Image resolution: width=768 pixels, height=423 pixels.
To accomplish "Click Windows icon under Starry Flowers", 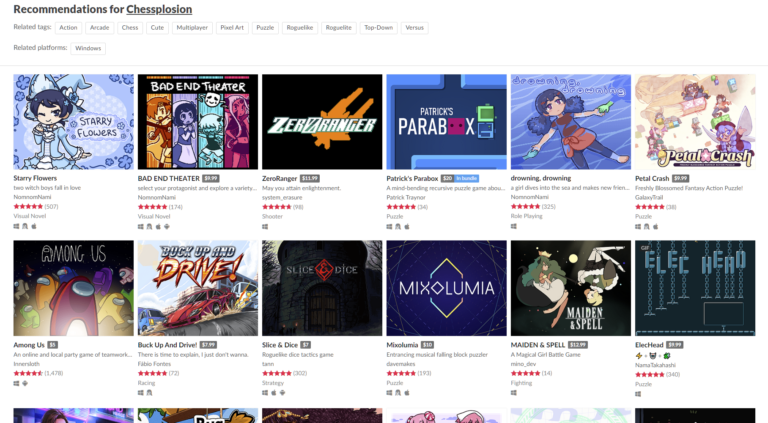I will [x=16, y=226].
